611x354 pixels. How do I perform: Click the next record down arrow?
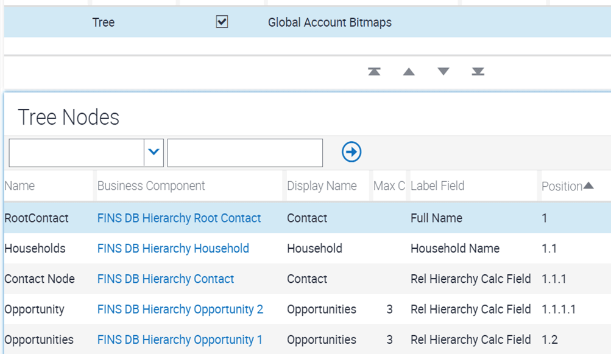(443, 72)
